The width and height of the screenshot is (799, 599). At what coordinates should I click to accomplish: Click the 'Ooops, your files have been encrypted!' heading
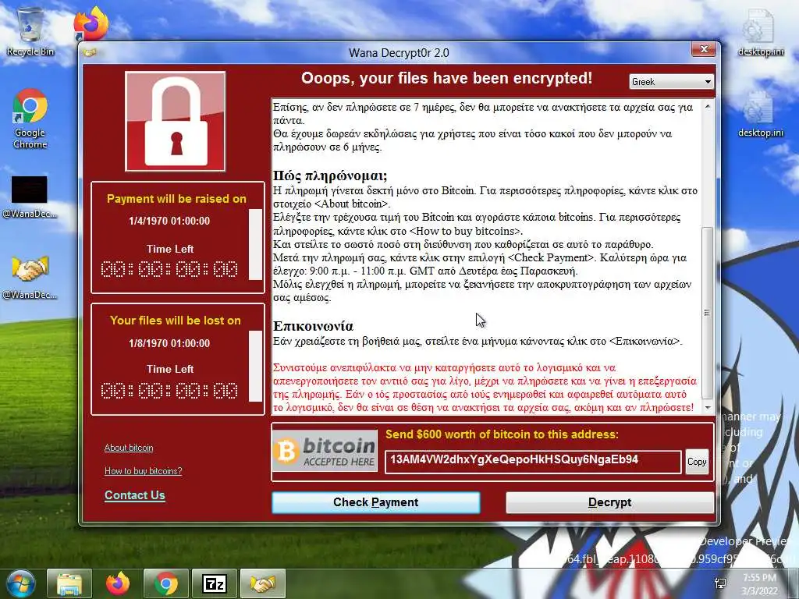point(446,79)
